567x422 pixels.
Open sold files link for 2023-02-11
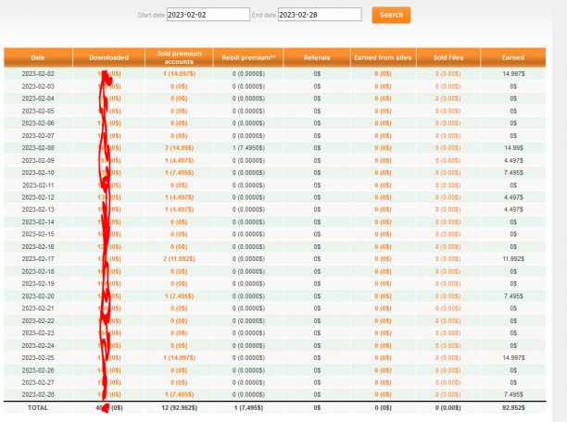pos(448,185)
